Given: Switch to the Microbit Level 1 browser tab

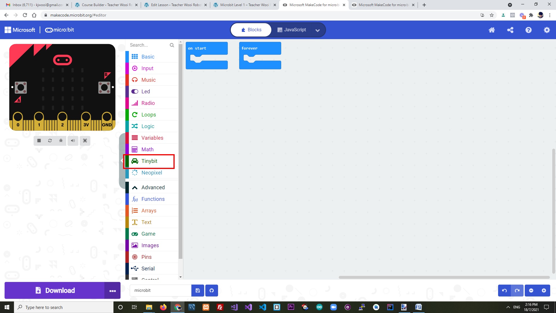Looking at the screenshot, I should coord(243,5).
